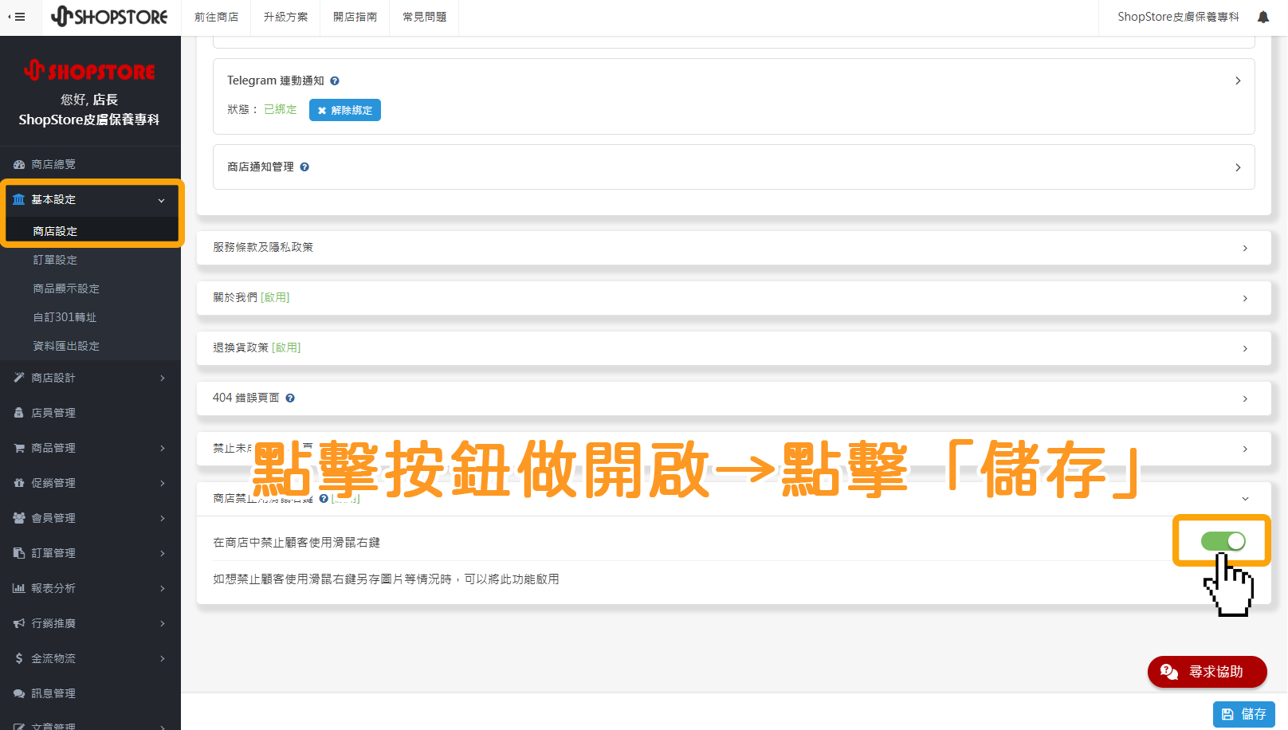Image resolution: width=1288 pixels, height=730 pixels.
Task: Click the 儲存 save button
Action: (1243, 713)
